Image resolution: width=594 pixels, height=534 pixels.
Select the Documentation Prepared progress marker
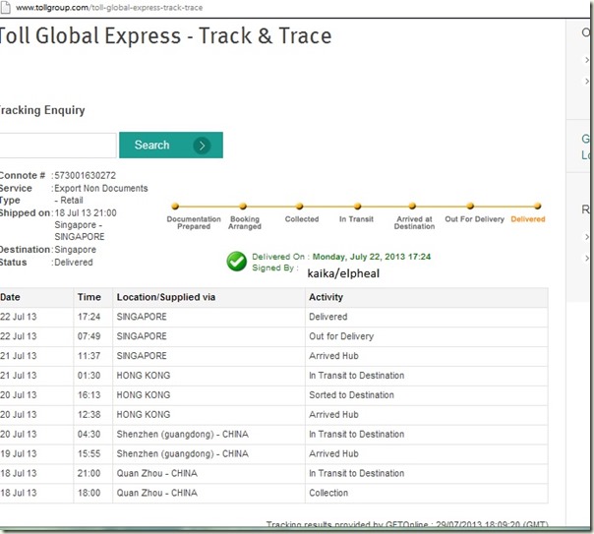175,207
